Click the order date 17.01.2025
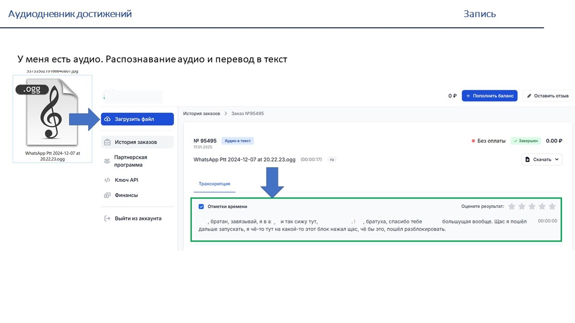The width and height of the screenshot is (575, 323). [x=202, y=147]
